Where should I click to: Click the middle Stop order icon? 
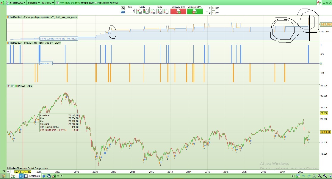[x=159, y=11]
